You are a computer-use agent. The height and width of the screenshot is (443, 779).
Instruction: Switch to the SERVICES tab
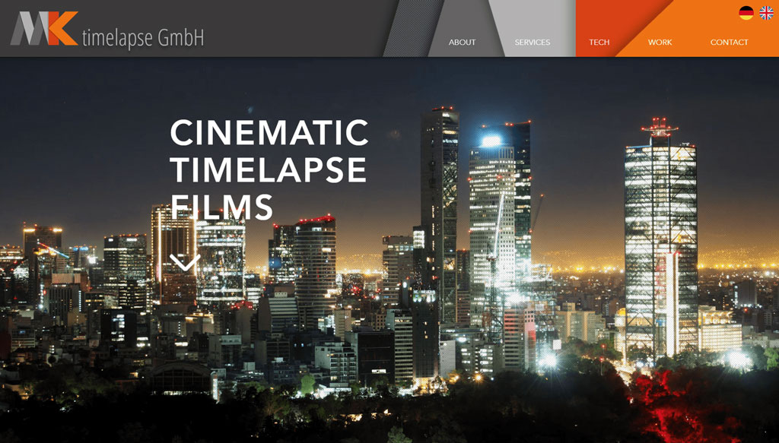(533, 42)
